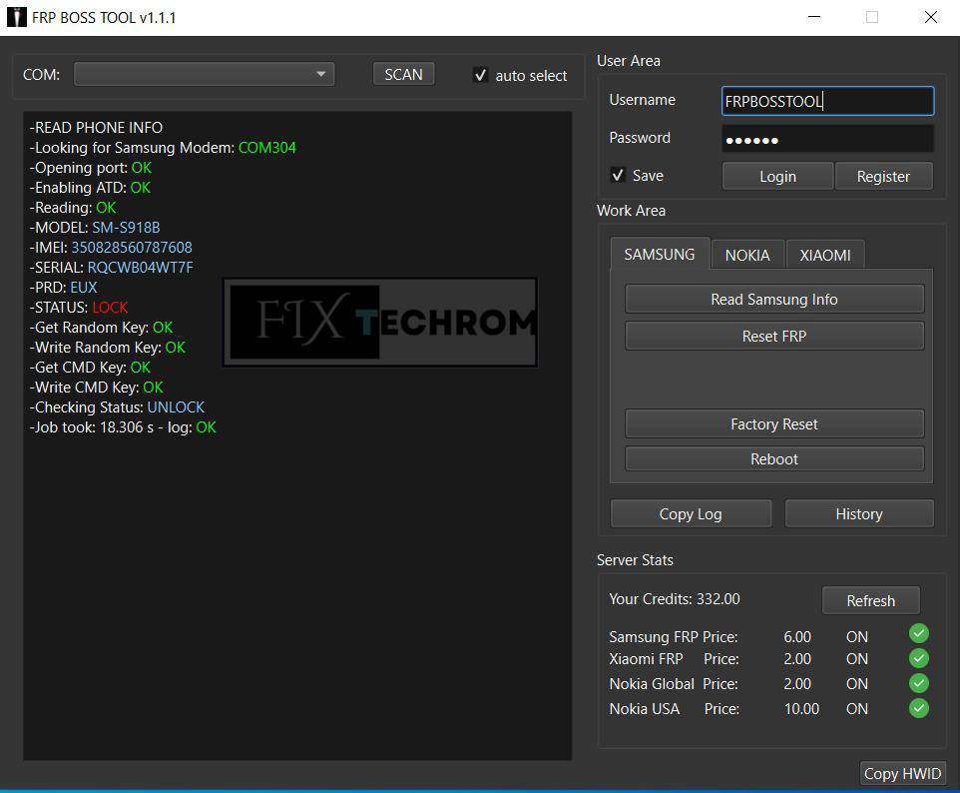Click the Copy HWID button
Image resolution: width=960 pixels, height=793 pixels.
point(902,773)
